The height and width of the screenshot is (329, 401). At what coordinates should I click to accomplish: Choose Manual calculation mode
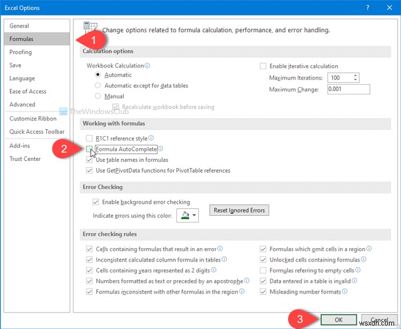(x=98, y=96)
